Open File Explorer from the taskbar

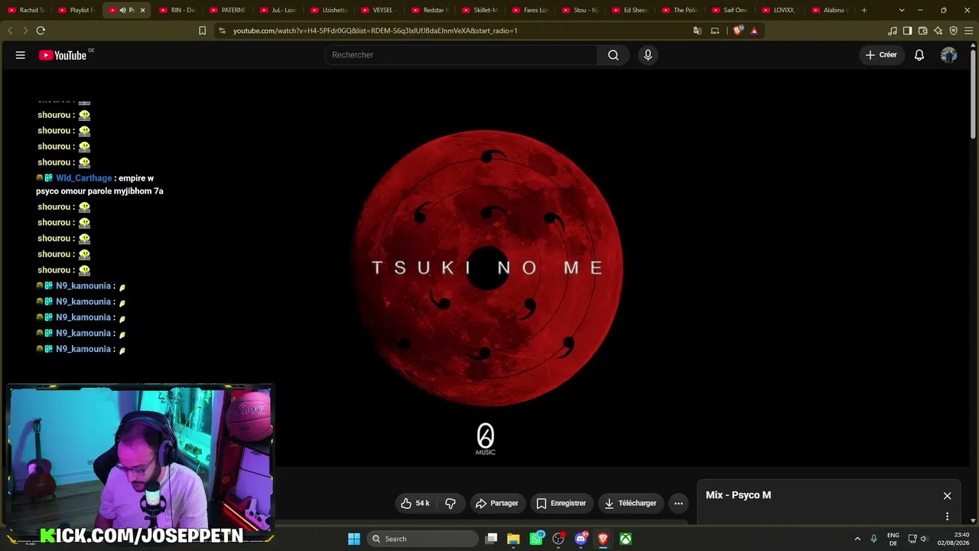514,539
